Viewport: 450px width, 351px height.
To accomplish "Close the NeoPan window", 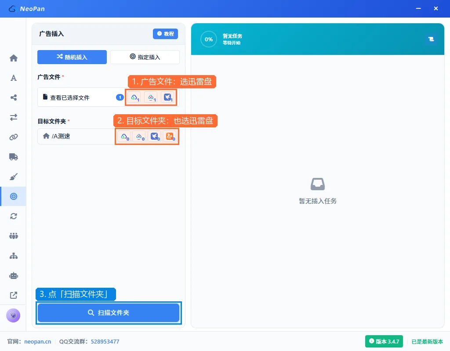I will pyautogui.click(x=436, y=9).
